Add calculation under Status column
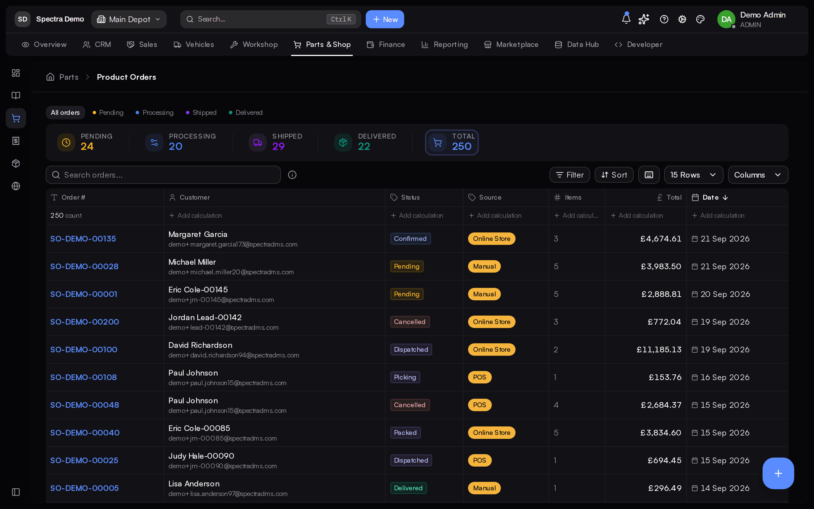Screen dimensions: 814x509 point(417,215)
